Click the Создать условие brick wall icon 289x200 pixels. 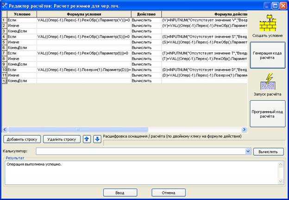point(267,23)
